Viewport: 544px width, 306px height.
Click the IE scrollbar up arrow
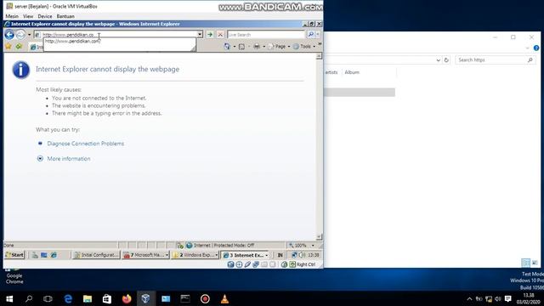[x=319, y=56]
